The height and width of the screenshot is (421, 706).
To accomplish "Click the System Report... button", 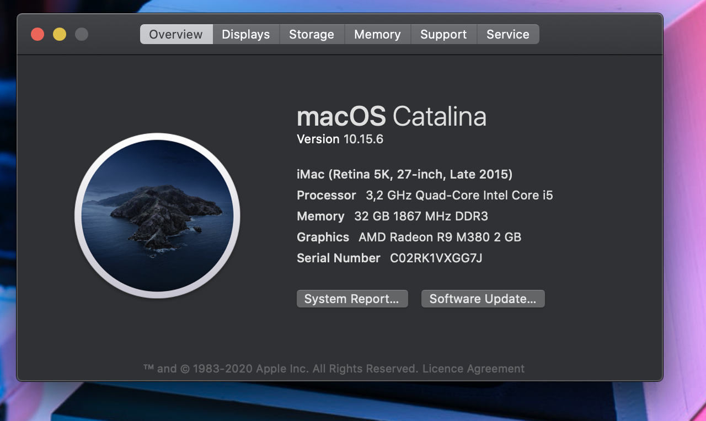I will [352, 299].
